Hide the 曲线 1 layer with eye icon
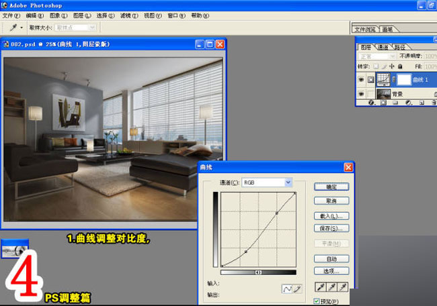Image resolution: width=437 pixels, height=306 pixels. [x=361, y=80]
